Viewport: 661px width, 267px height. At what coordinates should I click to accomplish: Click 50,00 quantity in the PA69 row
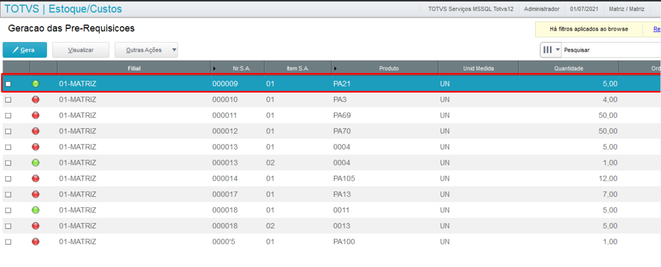pyautogui.click(x=608, y=115)
